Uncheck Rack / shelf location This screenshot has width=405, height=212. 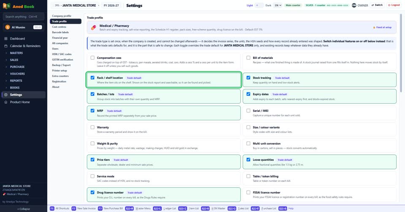click(x=92, y=77)
